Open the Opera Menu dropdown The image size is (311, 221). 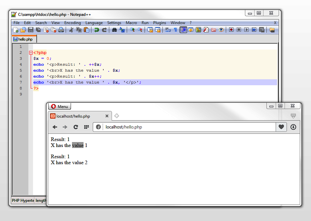pyautogui.click(x=59, y=106)
